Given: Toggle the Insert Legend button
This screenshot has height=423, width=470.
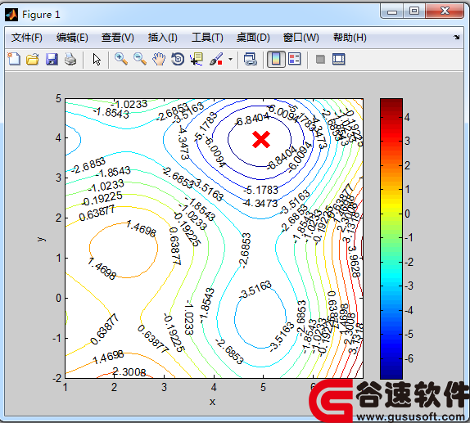Looking at the screenshot, I should (295, 59).
